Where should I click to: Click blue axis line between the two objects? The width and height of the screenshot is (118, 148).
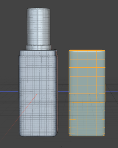tap(63, 92)
